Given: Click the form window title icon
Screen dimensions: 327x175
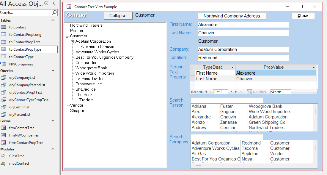Looking at the screenshot, I should (69, 7).
